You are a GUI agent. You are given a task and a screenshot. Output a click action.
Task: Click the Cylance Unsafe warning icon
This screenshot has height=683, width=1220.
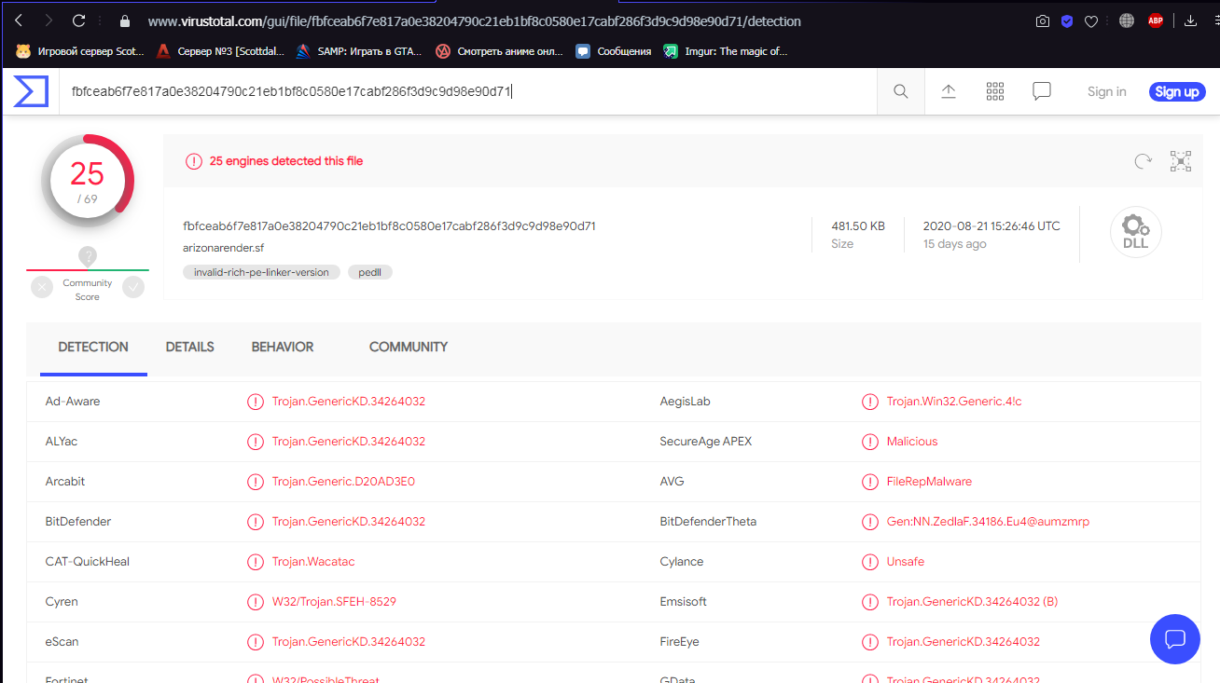point(870,562)
